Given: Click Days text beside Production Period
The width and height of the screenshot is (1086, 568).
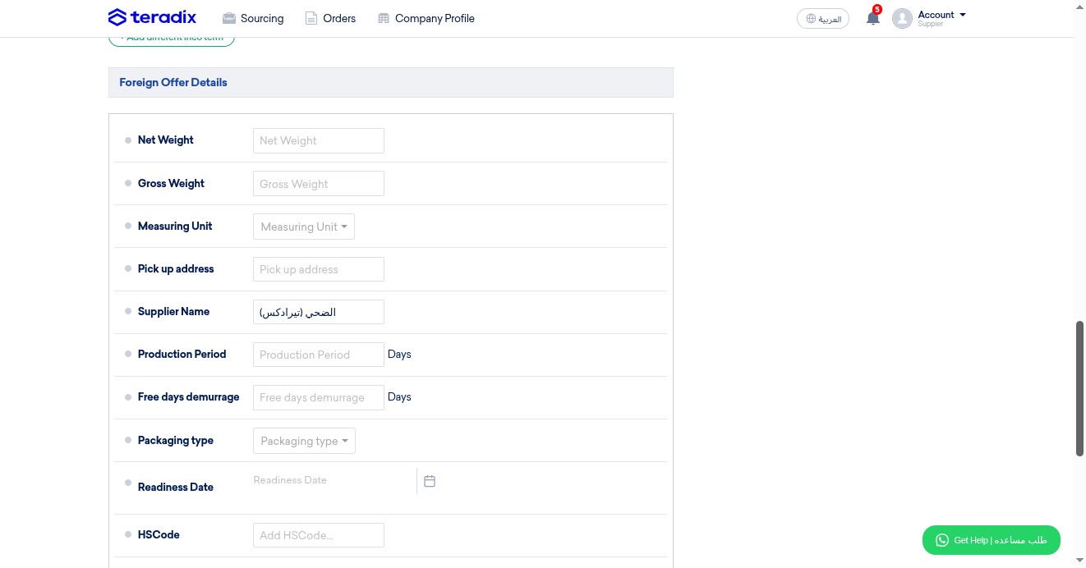Looking at the screenshot, I should coord(399,355).
